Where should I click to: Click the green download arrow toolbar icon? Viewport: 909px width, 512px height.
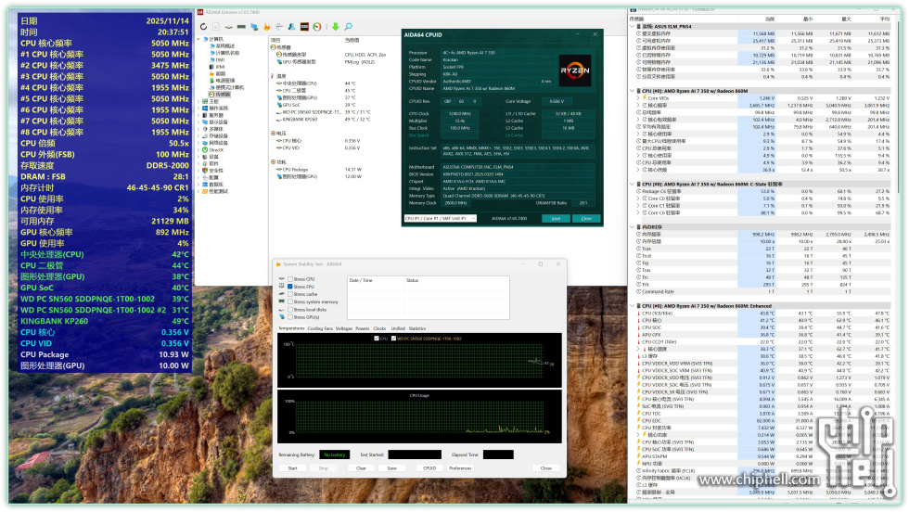[335, 27]
